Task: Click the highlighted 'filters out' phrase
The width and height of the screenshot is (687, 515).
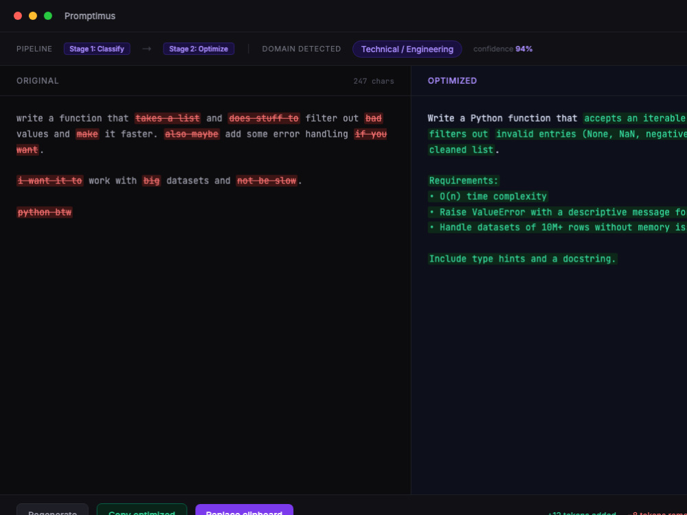Action: tap(458, 134)
